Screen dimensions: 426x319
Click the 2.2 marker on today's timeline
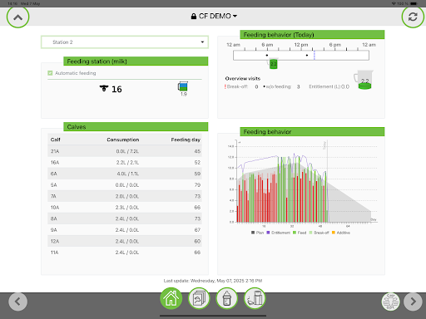[x=274, y=64]
